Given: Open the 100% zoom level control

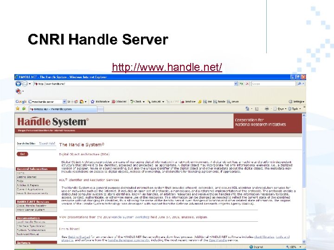Looking at the screenshot, I should coord(294,247).
